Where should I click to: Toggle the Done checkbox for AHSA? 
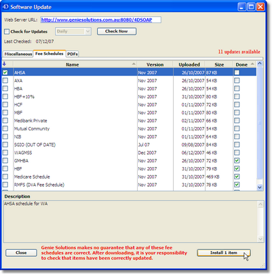point(237,73)
